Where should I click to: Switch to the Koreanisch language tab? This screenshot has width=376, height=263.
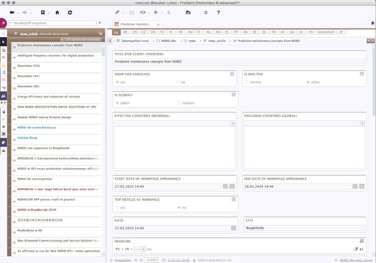[326, 32]
